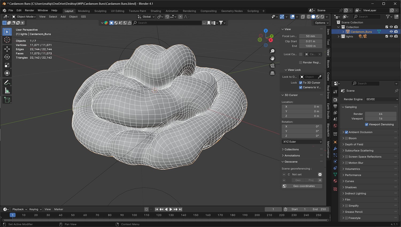This screenshot has height=227, width=401.
Task: Hide Cardamom_Buns in viewport with eye icon
Action: click(x=391, y=32)
